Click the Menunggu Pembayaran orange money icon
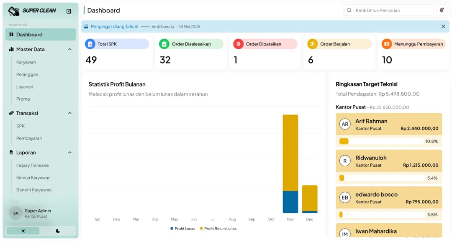This screenshot has height=241, width=452. [387, 44]
